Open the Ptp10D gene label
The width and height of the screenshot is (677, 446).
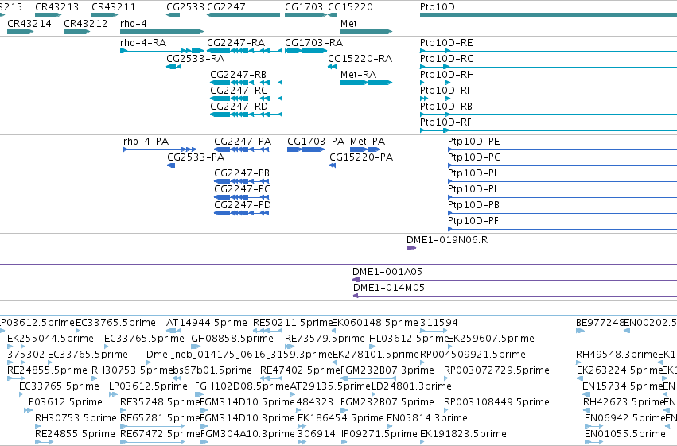pyautogui.click(x=437, y=7)
